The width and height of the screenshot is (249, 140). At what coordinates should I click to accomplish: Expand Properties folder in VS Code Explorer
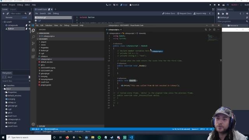[x=40, y=47]
